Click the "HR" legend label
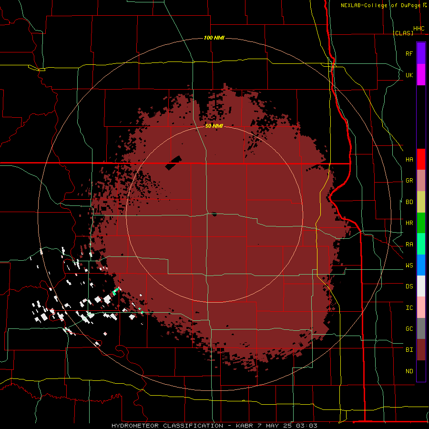Viewport: 429px width, 429px height. click(x=409, y=223)
